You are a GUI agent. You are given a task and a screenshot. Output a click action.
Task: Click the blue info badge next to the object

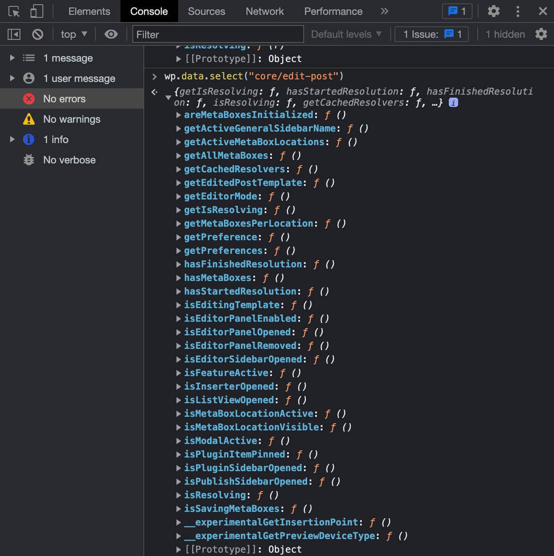point(453,102)
